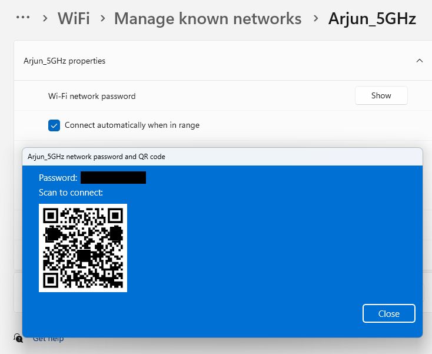Click dialog title 'network password and QR code'

115,157
